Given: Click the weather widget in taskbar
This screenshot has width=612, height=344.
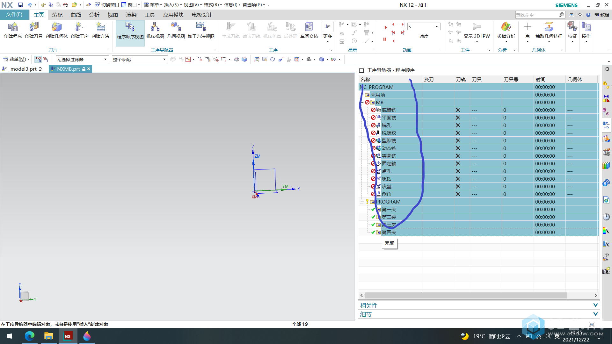Looking at the screenshot, I should [485, 336].
